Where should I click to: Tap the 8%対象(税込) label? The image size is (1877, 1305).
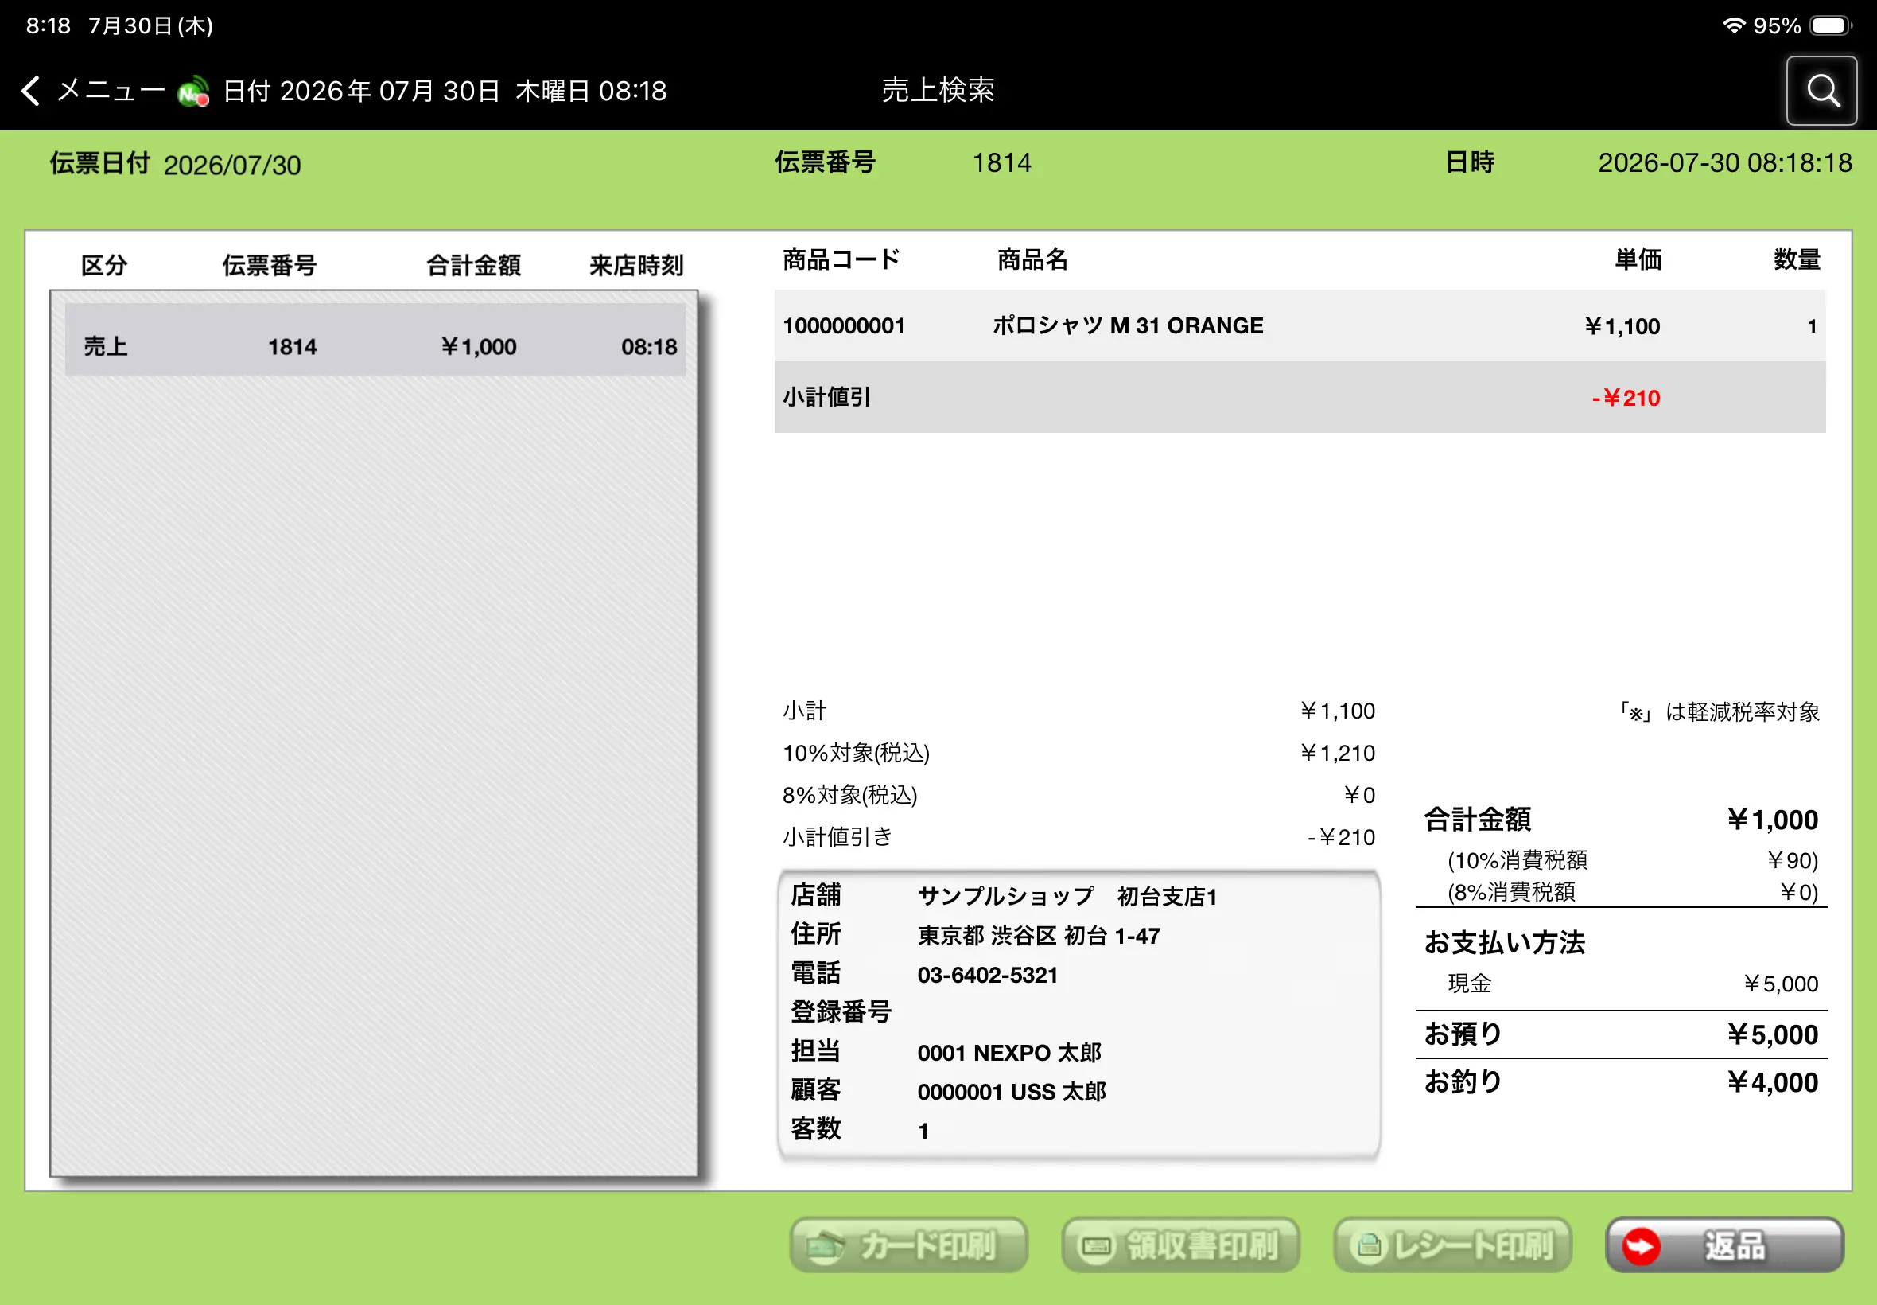pyautogui.click(x=850, y=795)
